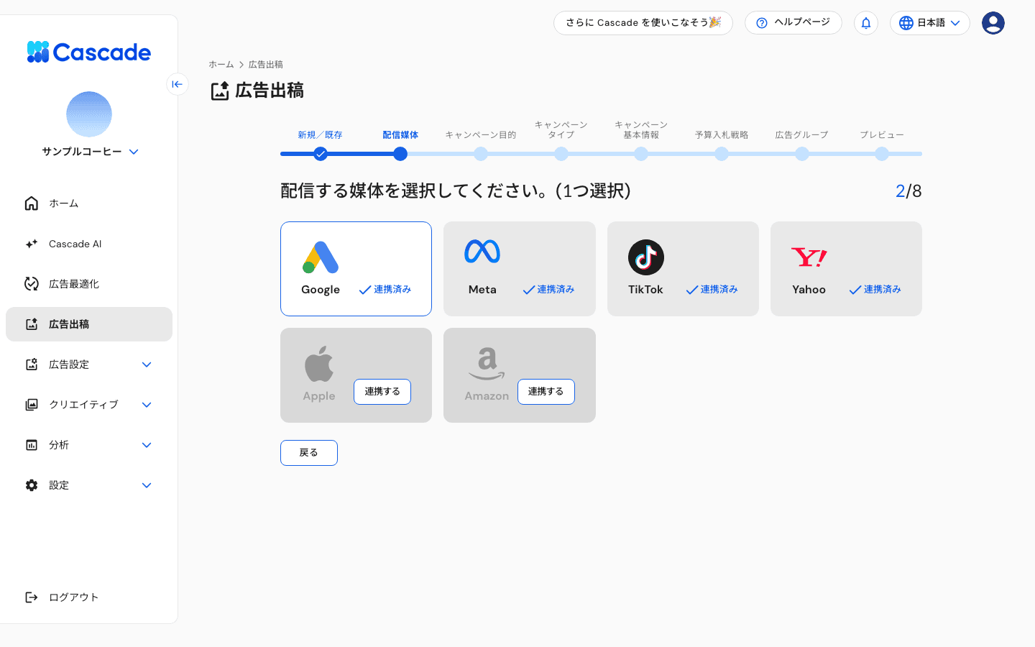
Task: Click the クリエイティブ image icon
Action: [32, 405]
